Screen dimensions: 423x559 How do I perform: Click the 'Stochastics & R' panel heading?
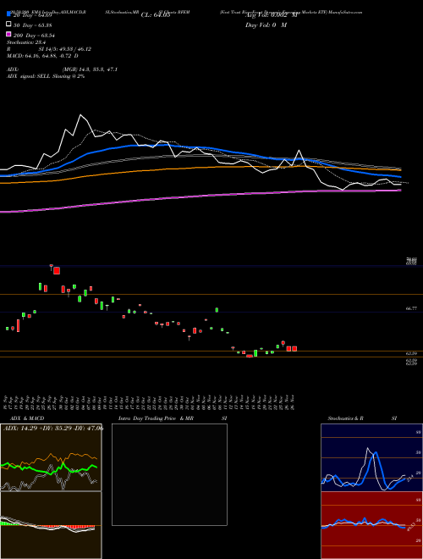[346, 418]
